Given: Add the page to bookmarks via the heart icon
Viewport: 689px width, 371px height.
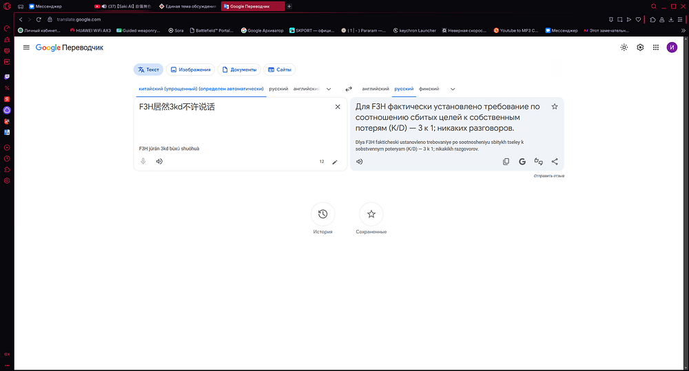Looking at the screenshot, I should [x=638, y=19].
